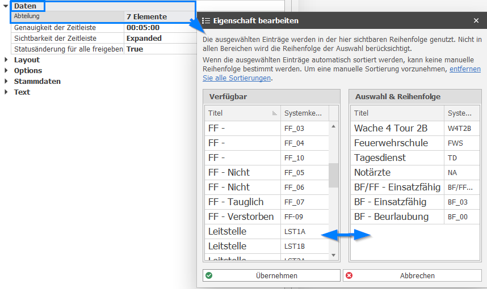Select 'Notärzte' in the selection list
Viewport: 487px width, 289px height.
(372, 172)
